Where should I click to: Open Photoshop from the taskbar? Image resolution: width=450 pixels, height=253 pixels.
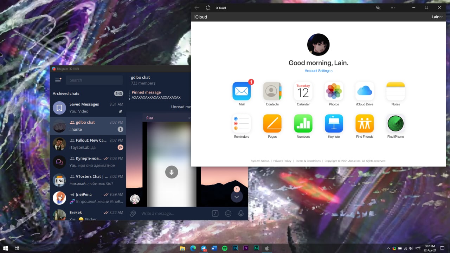point(235,248)
